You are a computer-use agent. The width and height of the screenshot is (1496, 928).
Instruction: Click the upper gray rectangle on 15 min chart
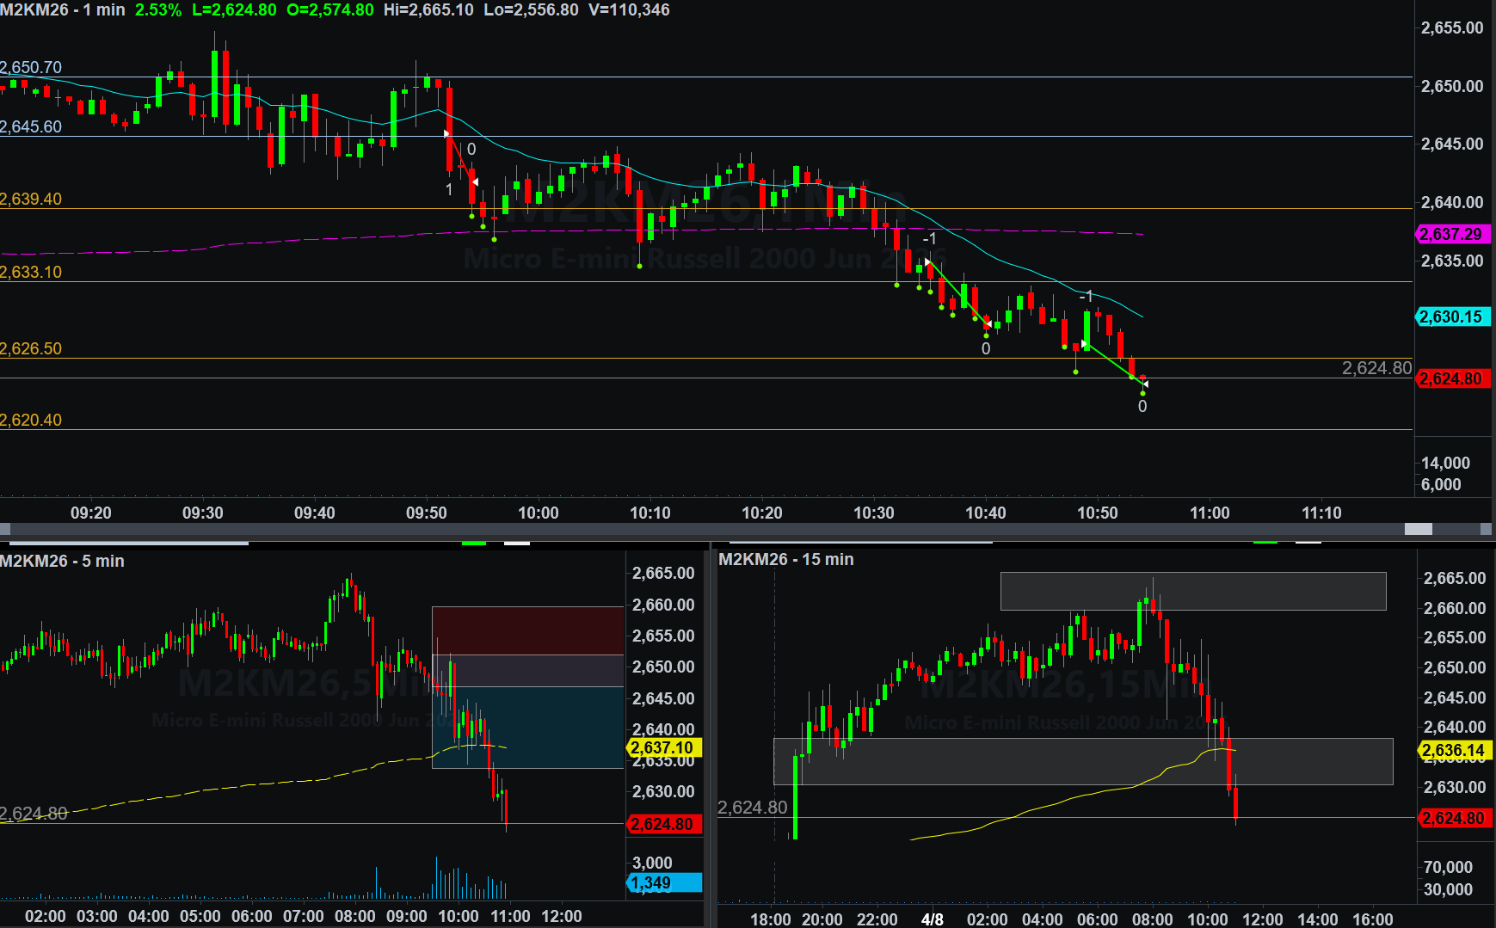(1192, 591)
